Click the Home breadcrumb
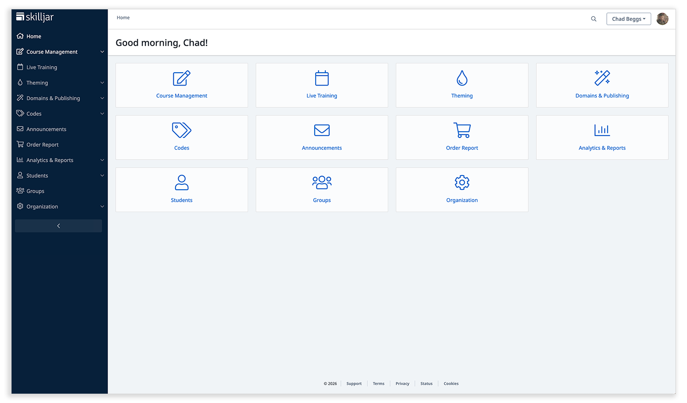 [123, 18]
